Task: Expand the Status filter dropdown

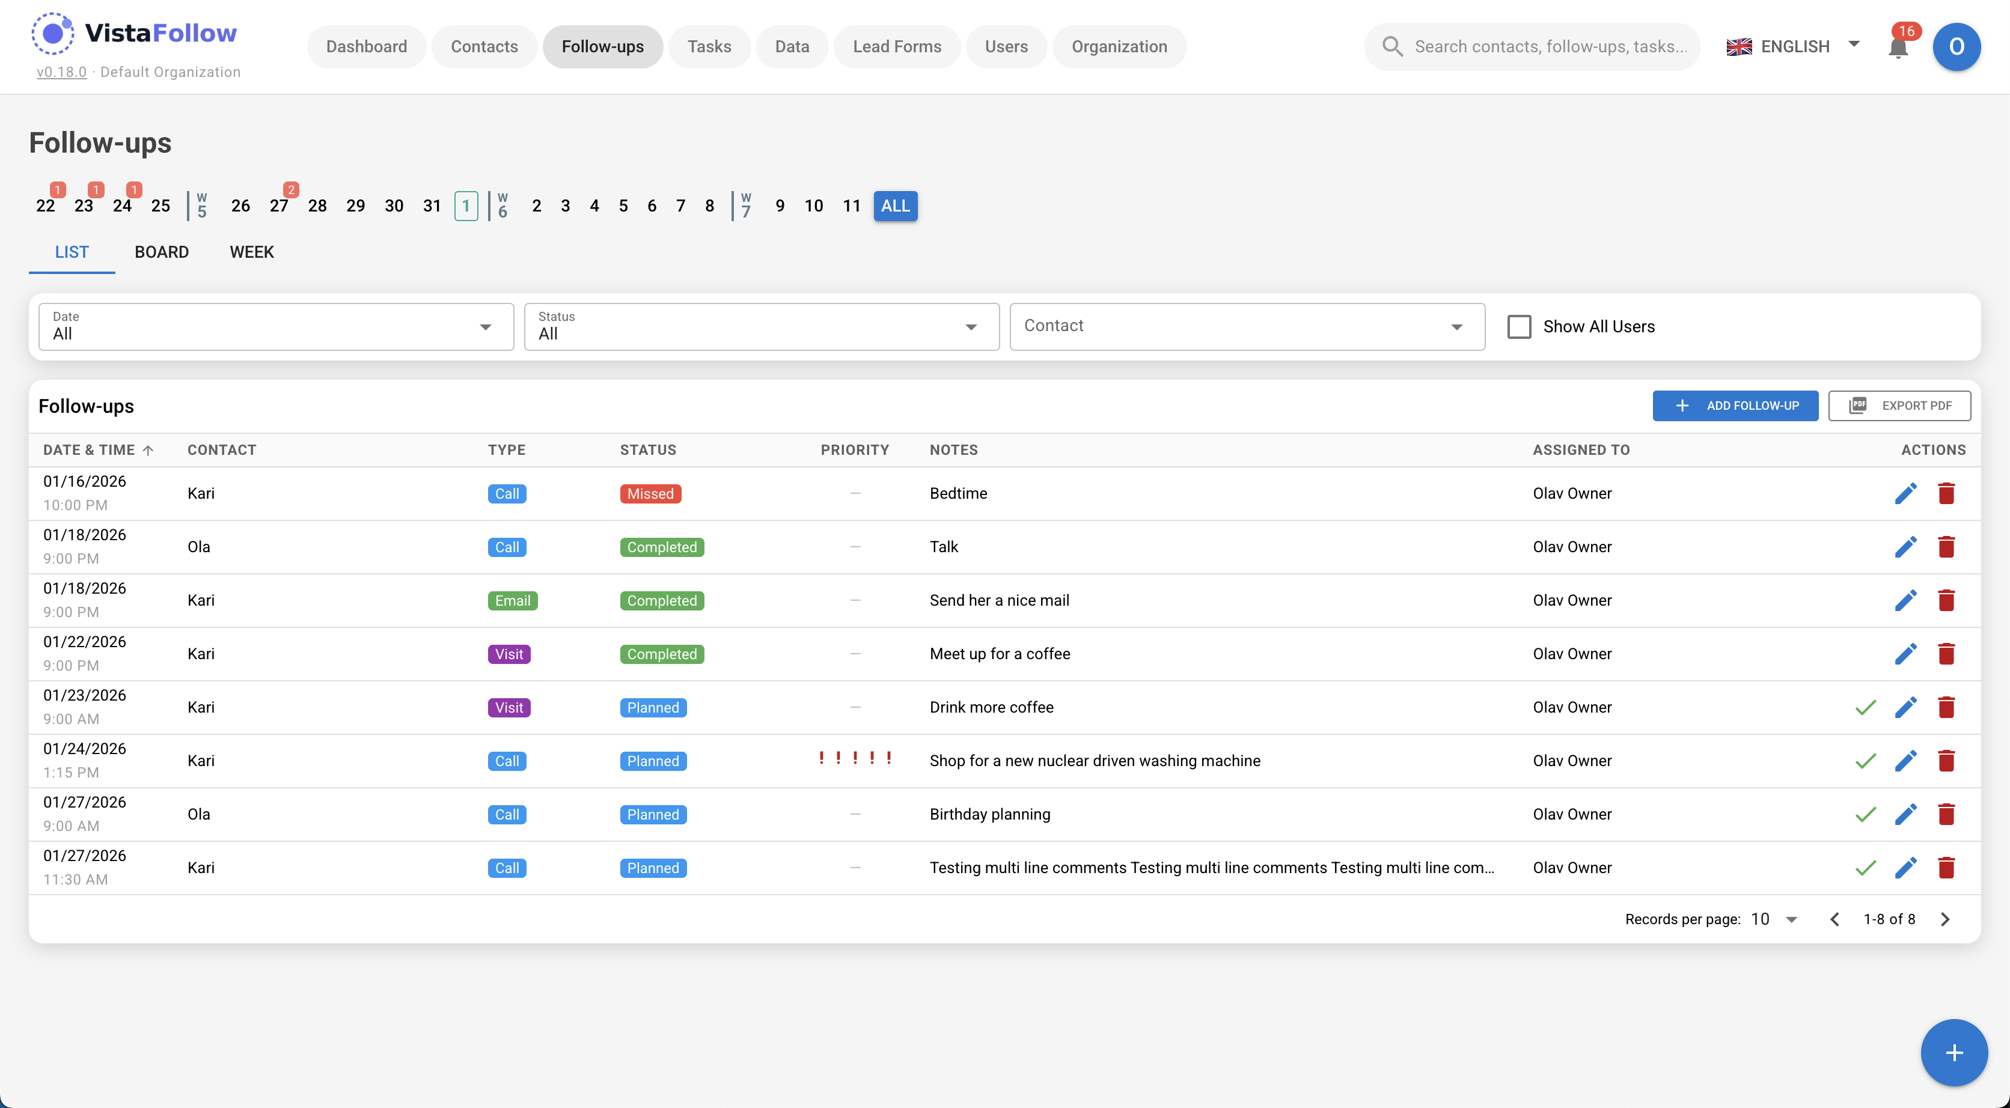Action: [x=761, y=326]
